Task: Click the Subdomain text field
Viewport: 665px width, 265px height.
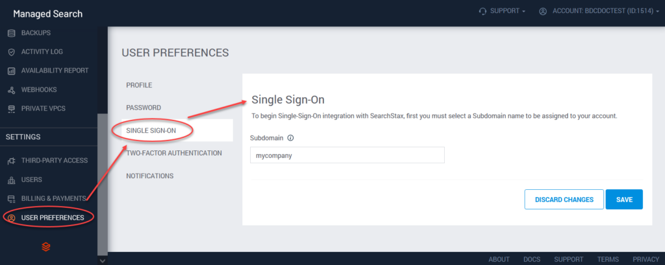Action: 347,156
